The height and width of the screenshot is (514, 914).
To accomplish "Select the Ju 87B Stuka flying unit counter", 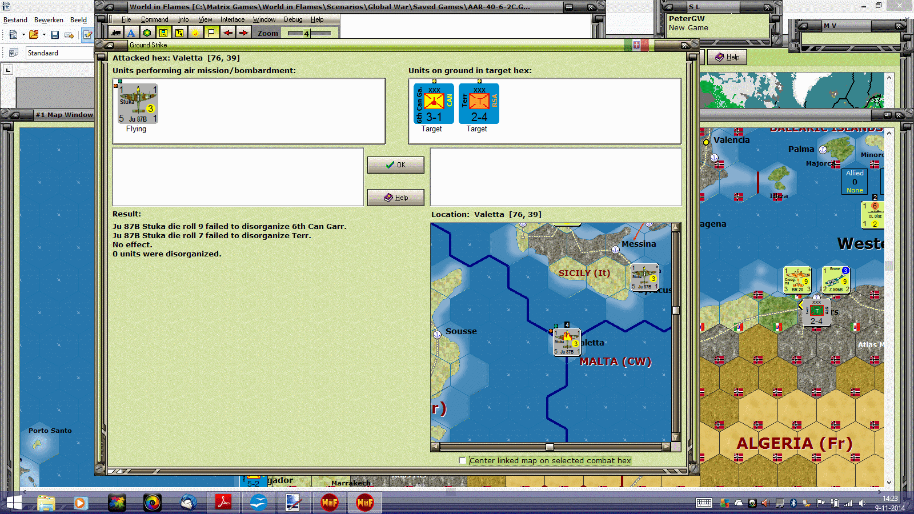I will tap(138, 104).
